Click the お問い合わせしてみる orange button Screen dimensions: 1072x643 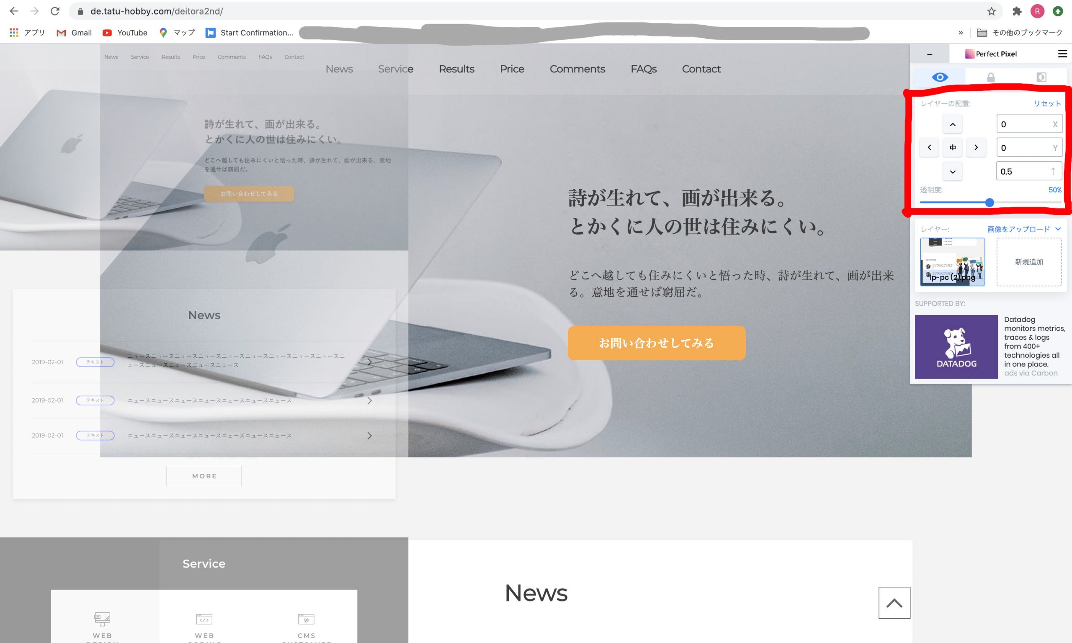tap(656, 343)
